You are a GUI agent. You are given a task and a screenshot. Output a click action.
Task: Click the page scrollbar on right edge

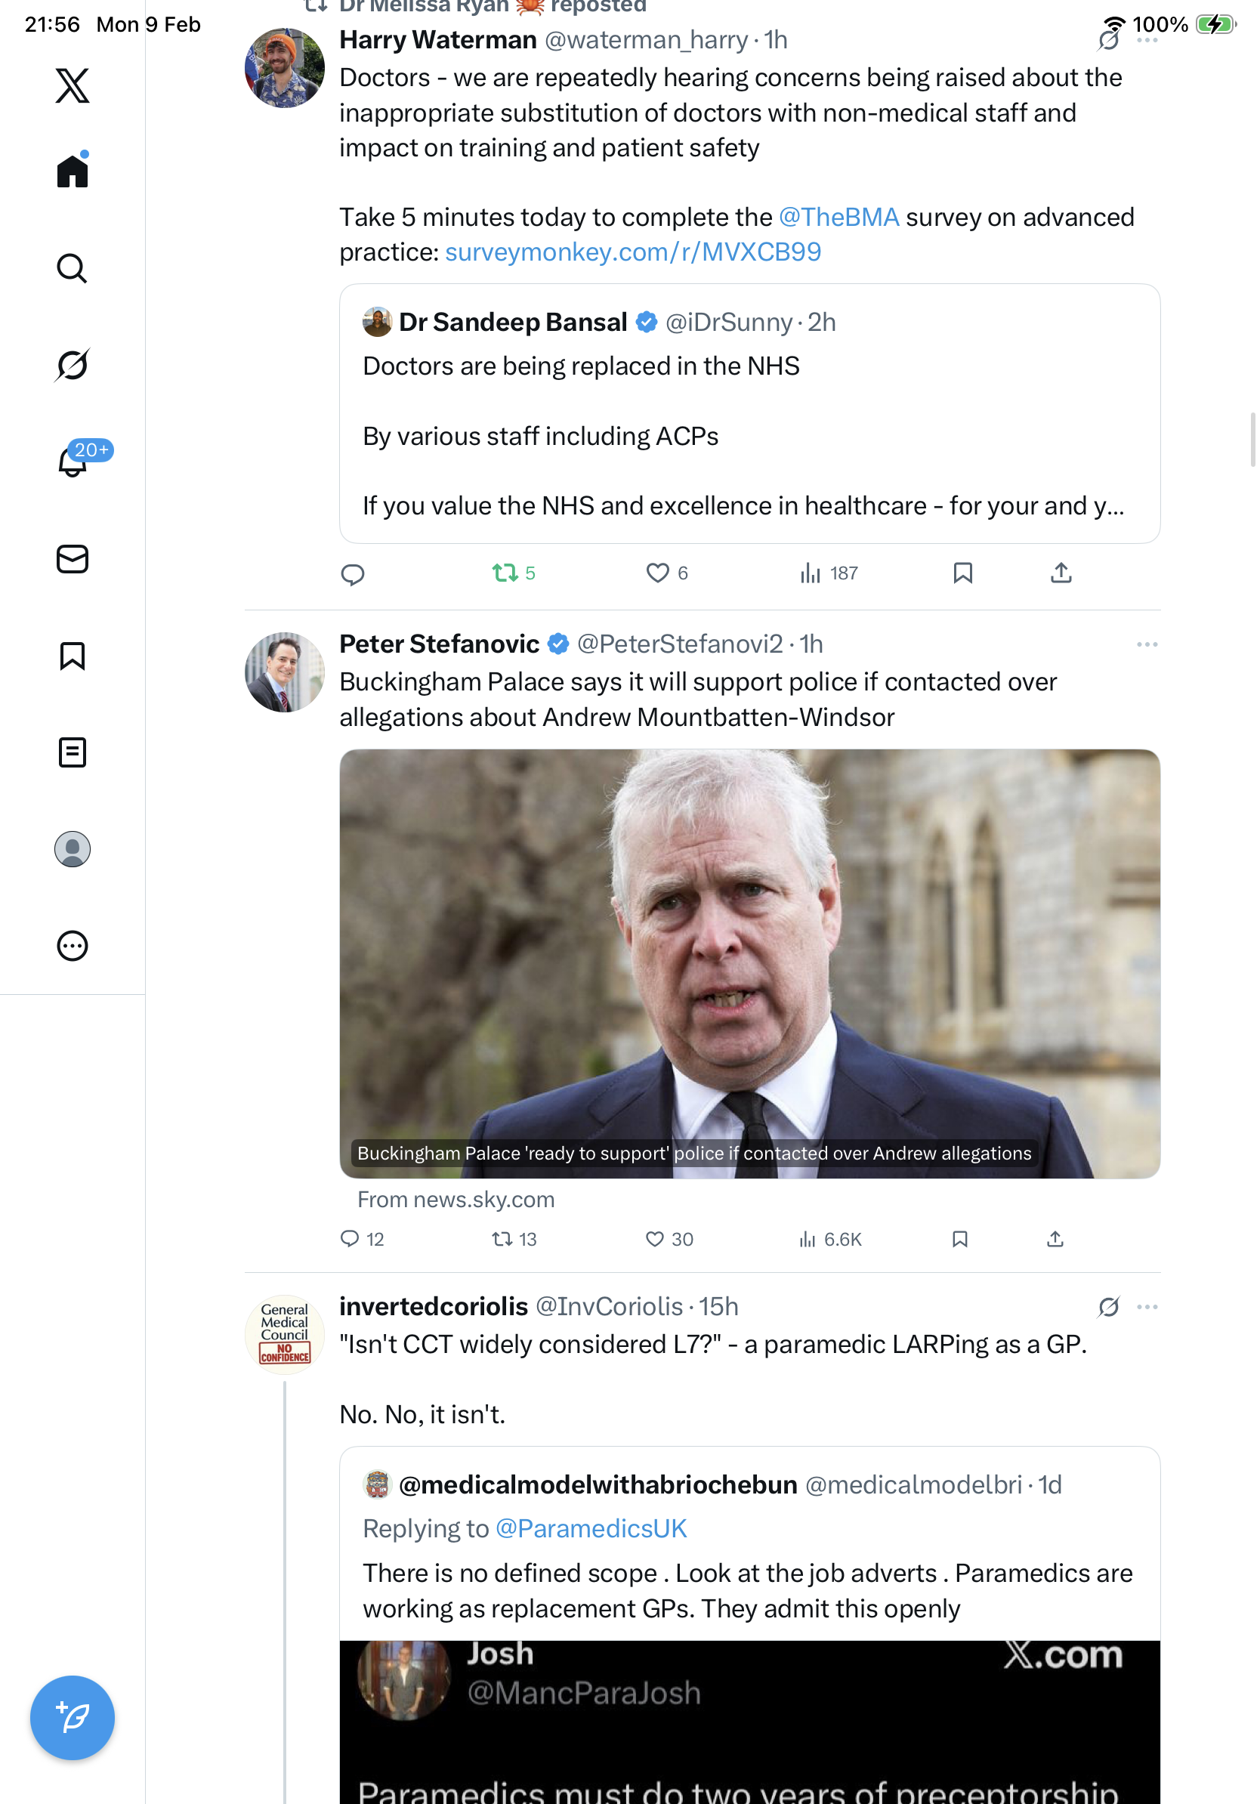pyautogui.click(x=1253, y=439)
